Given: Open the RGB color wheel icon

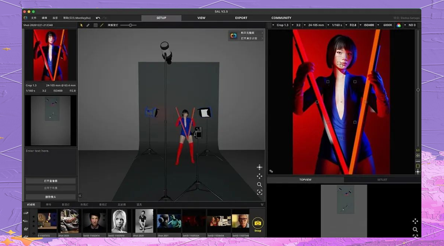Looking at the screenshot, I should tap(399, 25).
